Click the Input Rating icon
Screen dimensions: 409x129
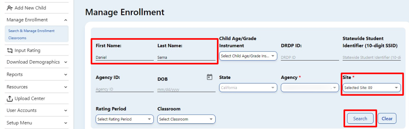10,50
